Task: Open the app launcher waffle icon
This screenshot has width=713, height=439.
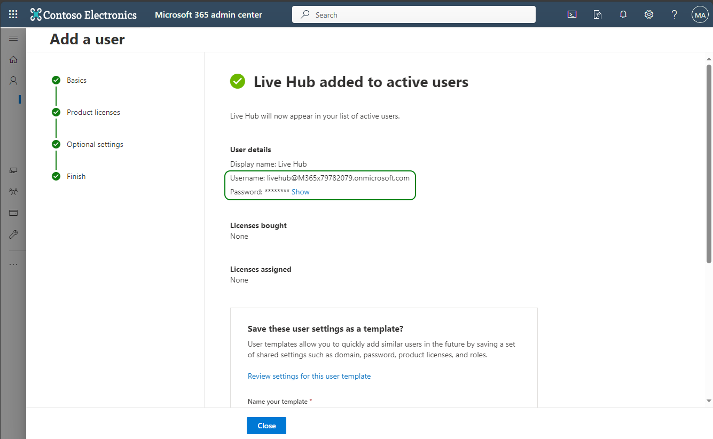Action: 13,14
